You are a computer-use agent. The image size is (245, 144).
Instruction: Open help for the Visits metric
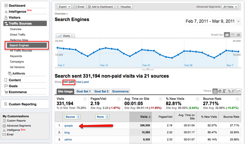coord(85,99)
